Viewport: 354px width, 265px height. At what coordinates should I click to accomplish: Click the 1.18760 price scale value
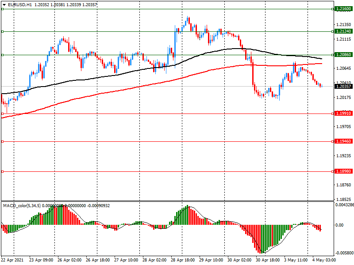click(344, 185)
